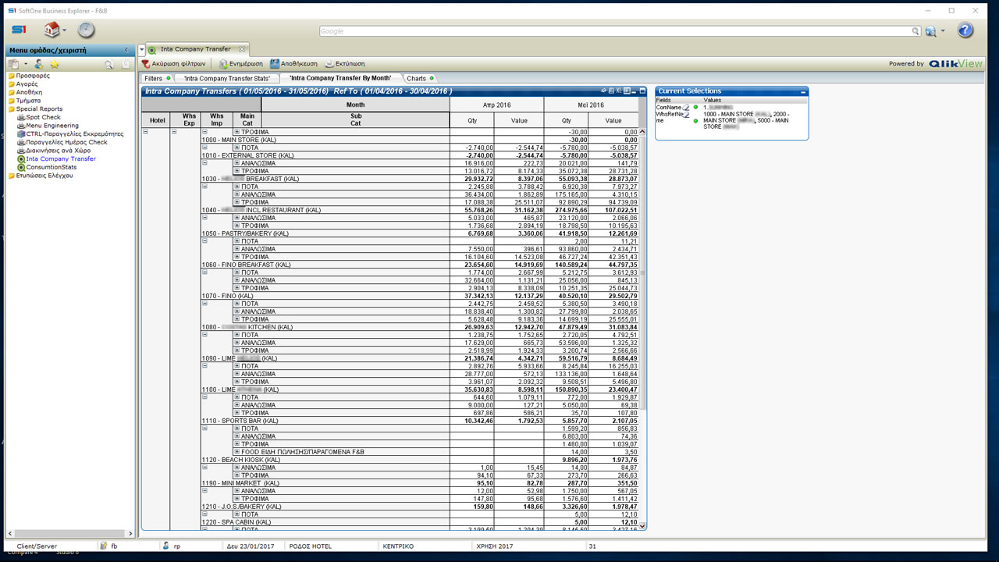This screenshot has width=999, height=562.
Task: Click the menu panel horizontal scrollbar right arrow
Action: [x=130, y=533]
